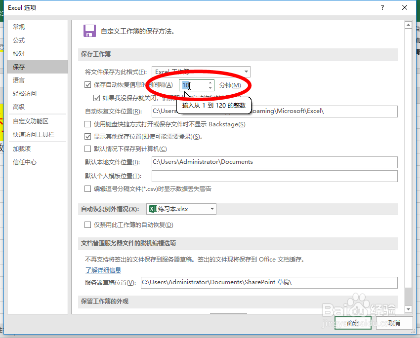Screen dimensions: 420x338
Task: Click the AutoRecover file location field
Action: click(x=275, y=111)
